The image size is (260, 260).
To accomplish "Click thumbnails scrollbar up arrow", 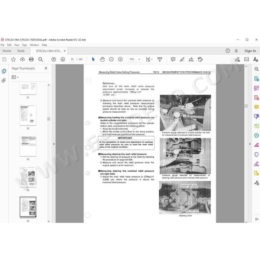I will [x=49, y=85].
